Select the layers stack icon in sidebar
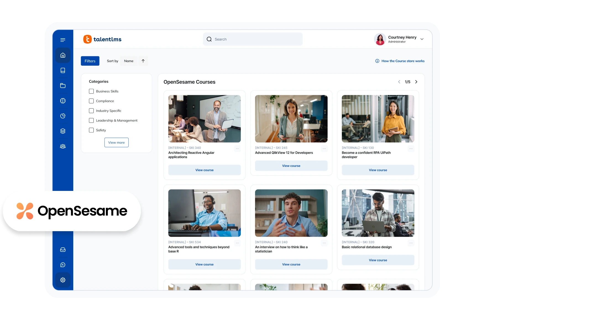 63,131
